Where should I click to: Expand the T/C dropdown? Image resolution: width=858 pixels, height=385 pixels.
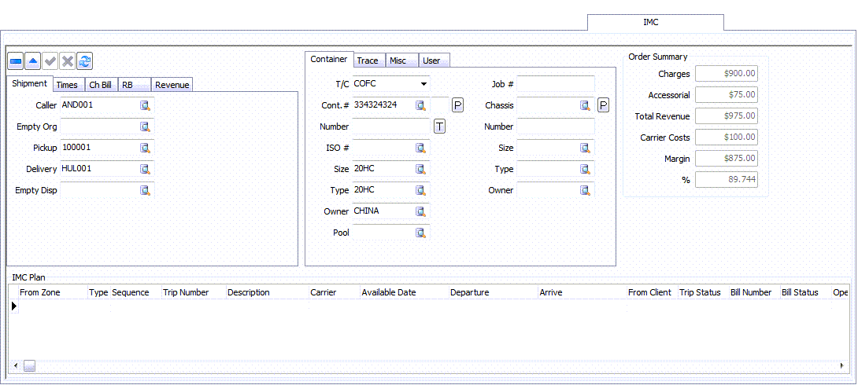[x=423, y=83]
